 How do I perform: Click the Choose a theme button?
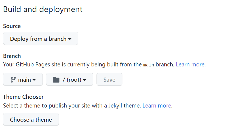[31, 119]
